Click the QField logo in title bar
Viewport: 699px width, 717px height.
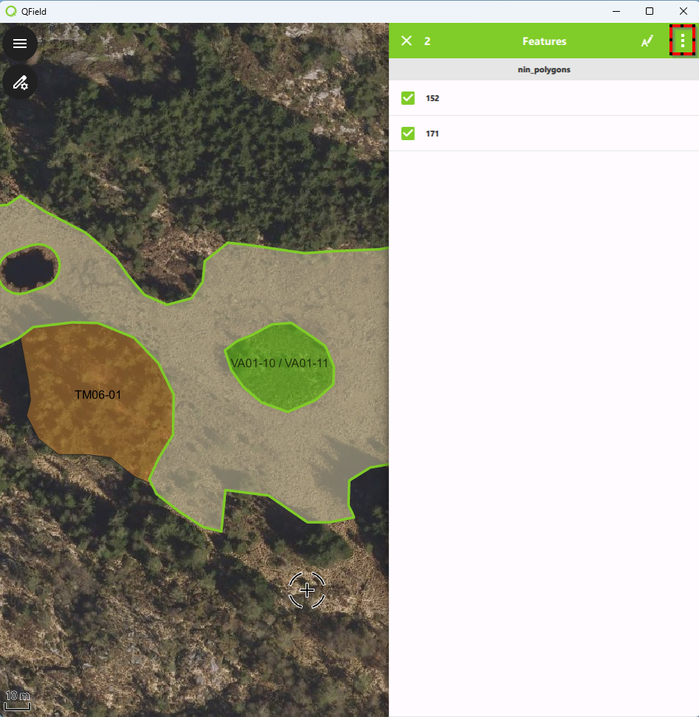click(x=11, y=11)
